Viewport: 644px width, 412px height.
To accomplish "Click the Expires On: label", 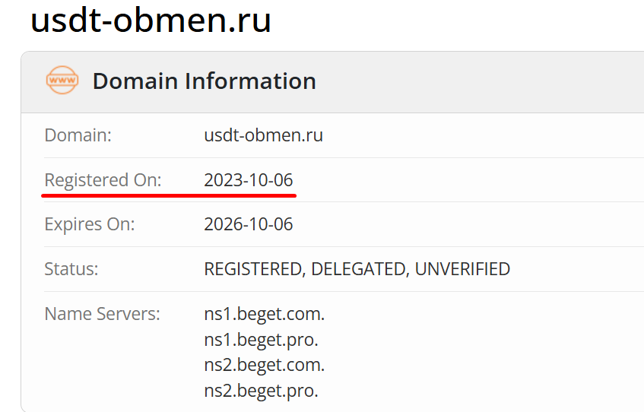I will click(90, 224).
